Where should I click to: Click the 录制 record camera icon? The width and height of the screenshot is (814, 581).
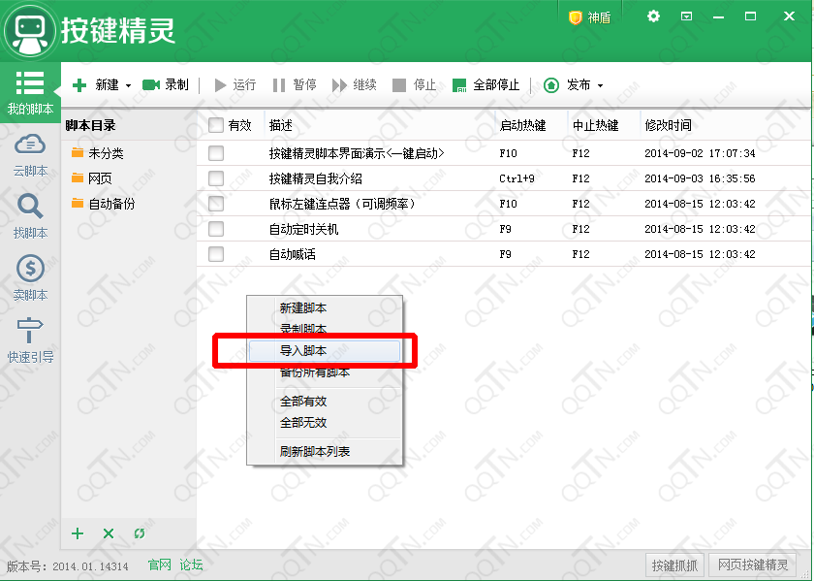pos(151,85)
